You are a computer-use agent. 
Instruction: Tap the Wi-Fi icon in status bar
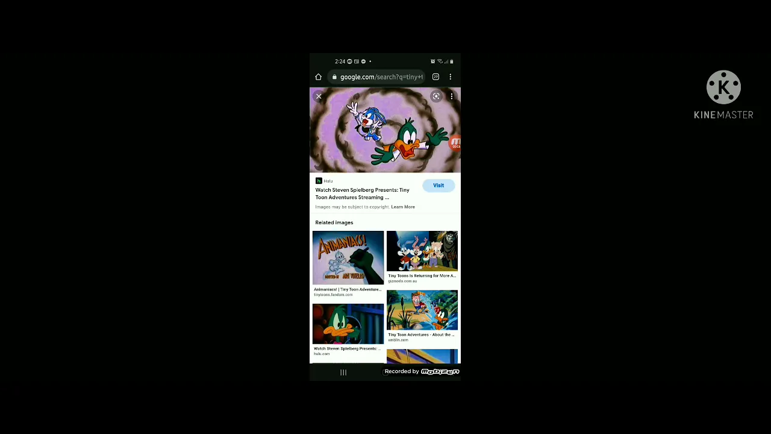(x=440, y=61)
